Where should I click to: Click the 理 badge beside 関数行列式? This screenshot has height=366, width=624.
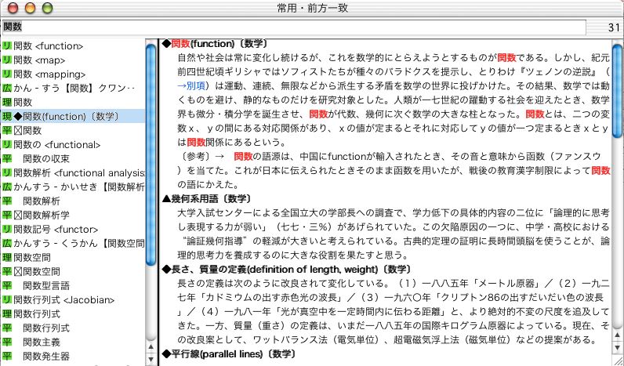(x=7, y=314)
